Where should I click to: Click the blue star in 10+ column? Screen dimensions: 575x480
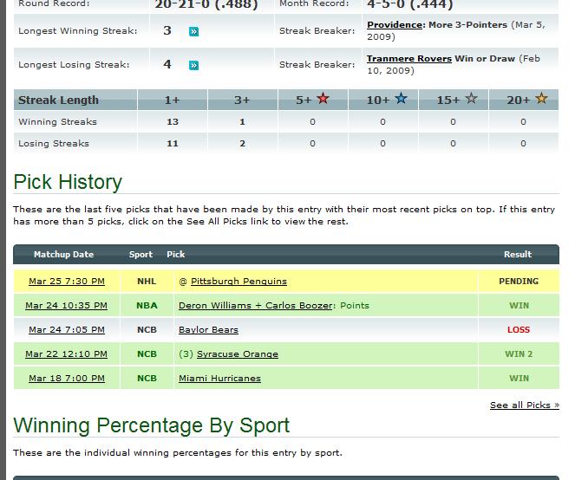pos(401,100)
